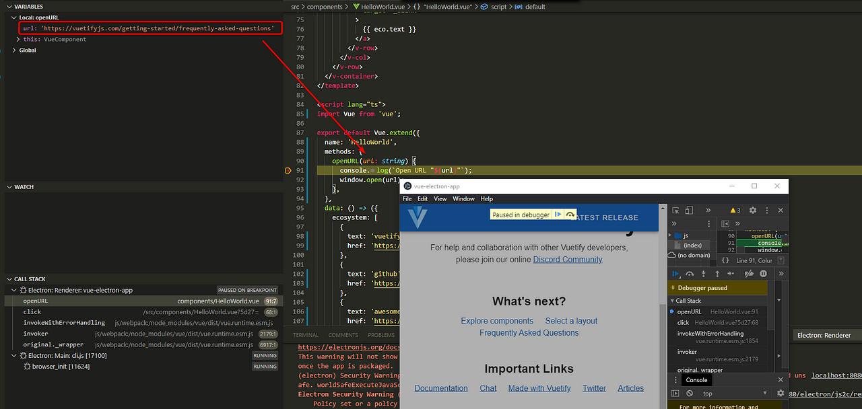Viewport: 862px width, 409px height.
Task: Step over next function call in DevTools
Action: [x=690, y=274]
